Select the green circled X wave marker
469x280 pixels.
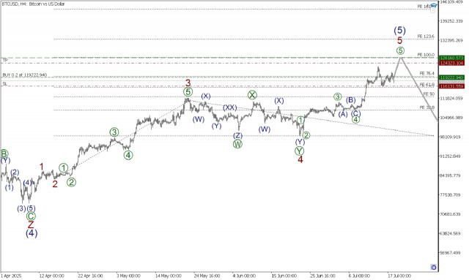pyautogui.click(x=252, y=95)
